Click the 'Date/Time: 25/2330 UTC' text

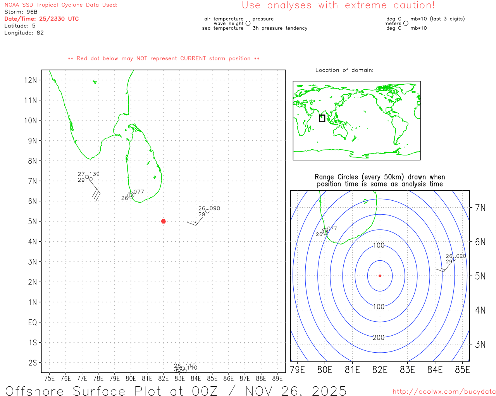[41, 19]
